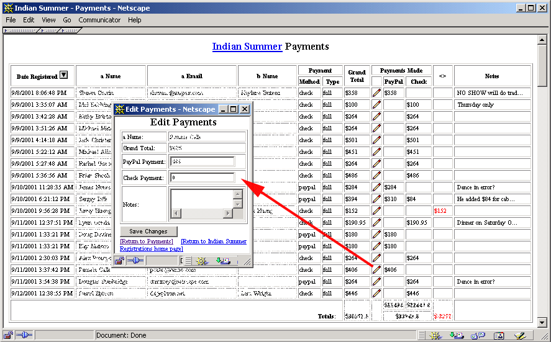The height and width of the screenshot is (342, 551).
Task: Open Inbox mail icon in main component bar
Action: [x=457, y=336]
